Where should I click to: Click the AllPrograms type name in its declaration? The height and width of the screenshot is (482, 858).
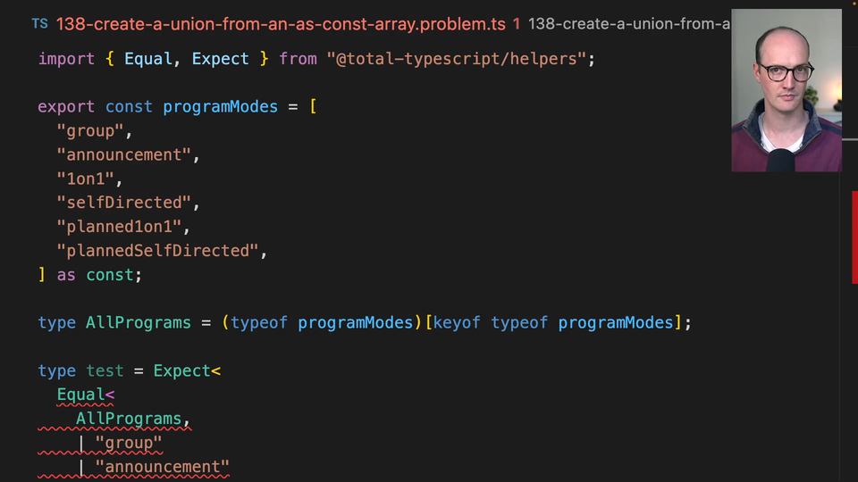pos(138,322)
